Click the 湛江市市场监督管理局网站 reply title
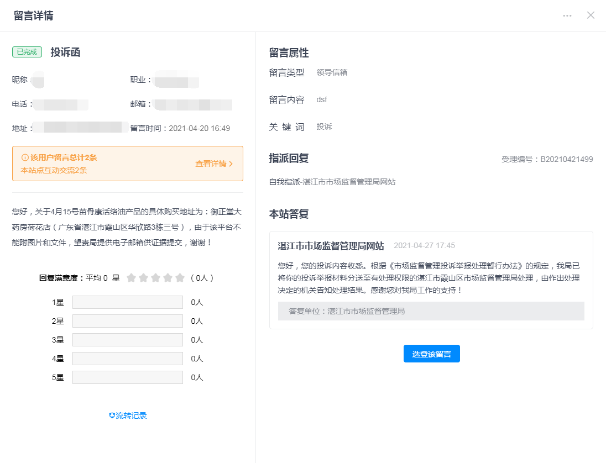Screen dimensions: 606x463 pyautogui.click(x=331, y=245)
